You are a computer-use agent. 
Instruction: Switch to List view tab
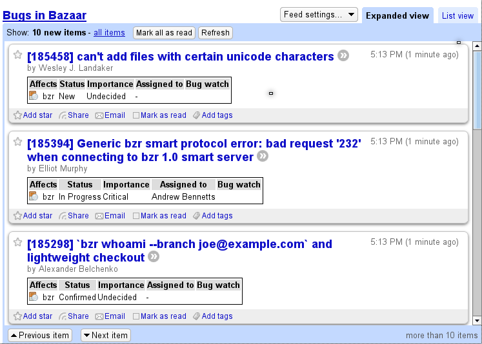[x=457, y=15]
